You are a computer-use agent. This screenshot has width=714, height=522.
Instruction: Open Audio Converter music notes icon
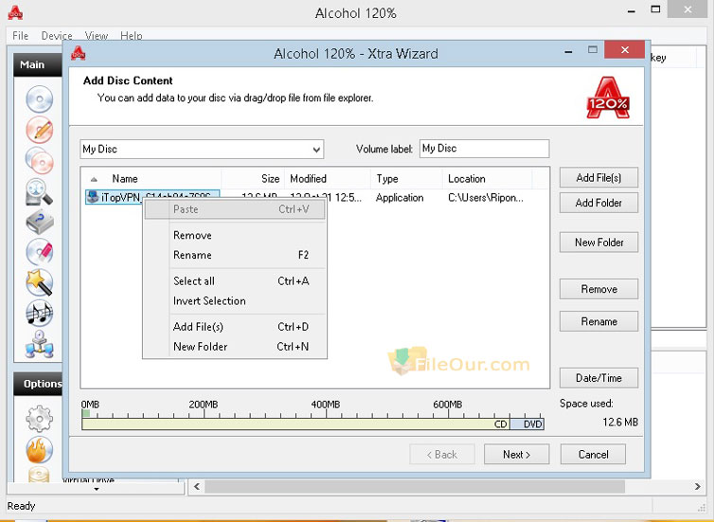pyautogui.click(x=40, y=314)
